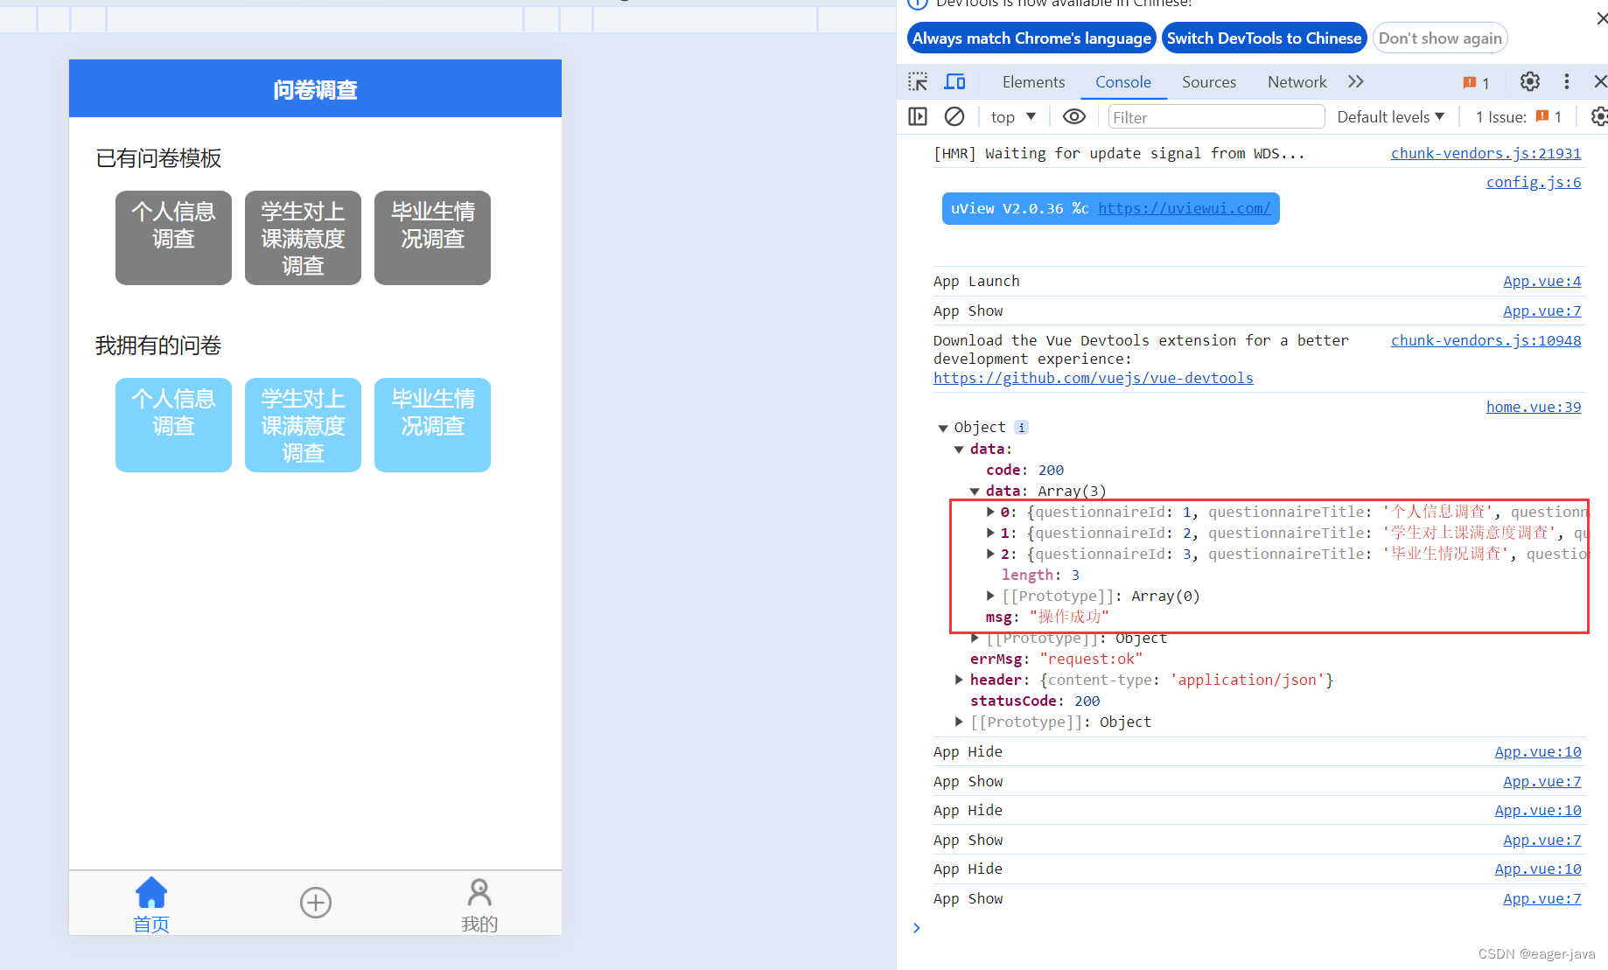The width and height of the screenshot is (1608, 970).
Task: Toggle the device toolbar icon
Action: pos(954,82)
